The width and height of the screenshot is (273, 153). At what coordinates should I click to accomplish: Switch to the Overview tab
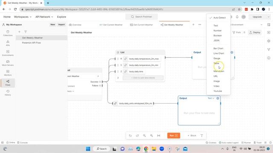[75, 25]
